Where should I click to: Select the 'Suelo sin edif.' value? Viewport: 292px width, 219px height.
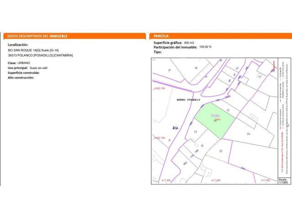tap(39, 68)
